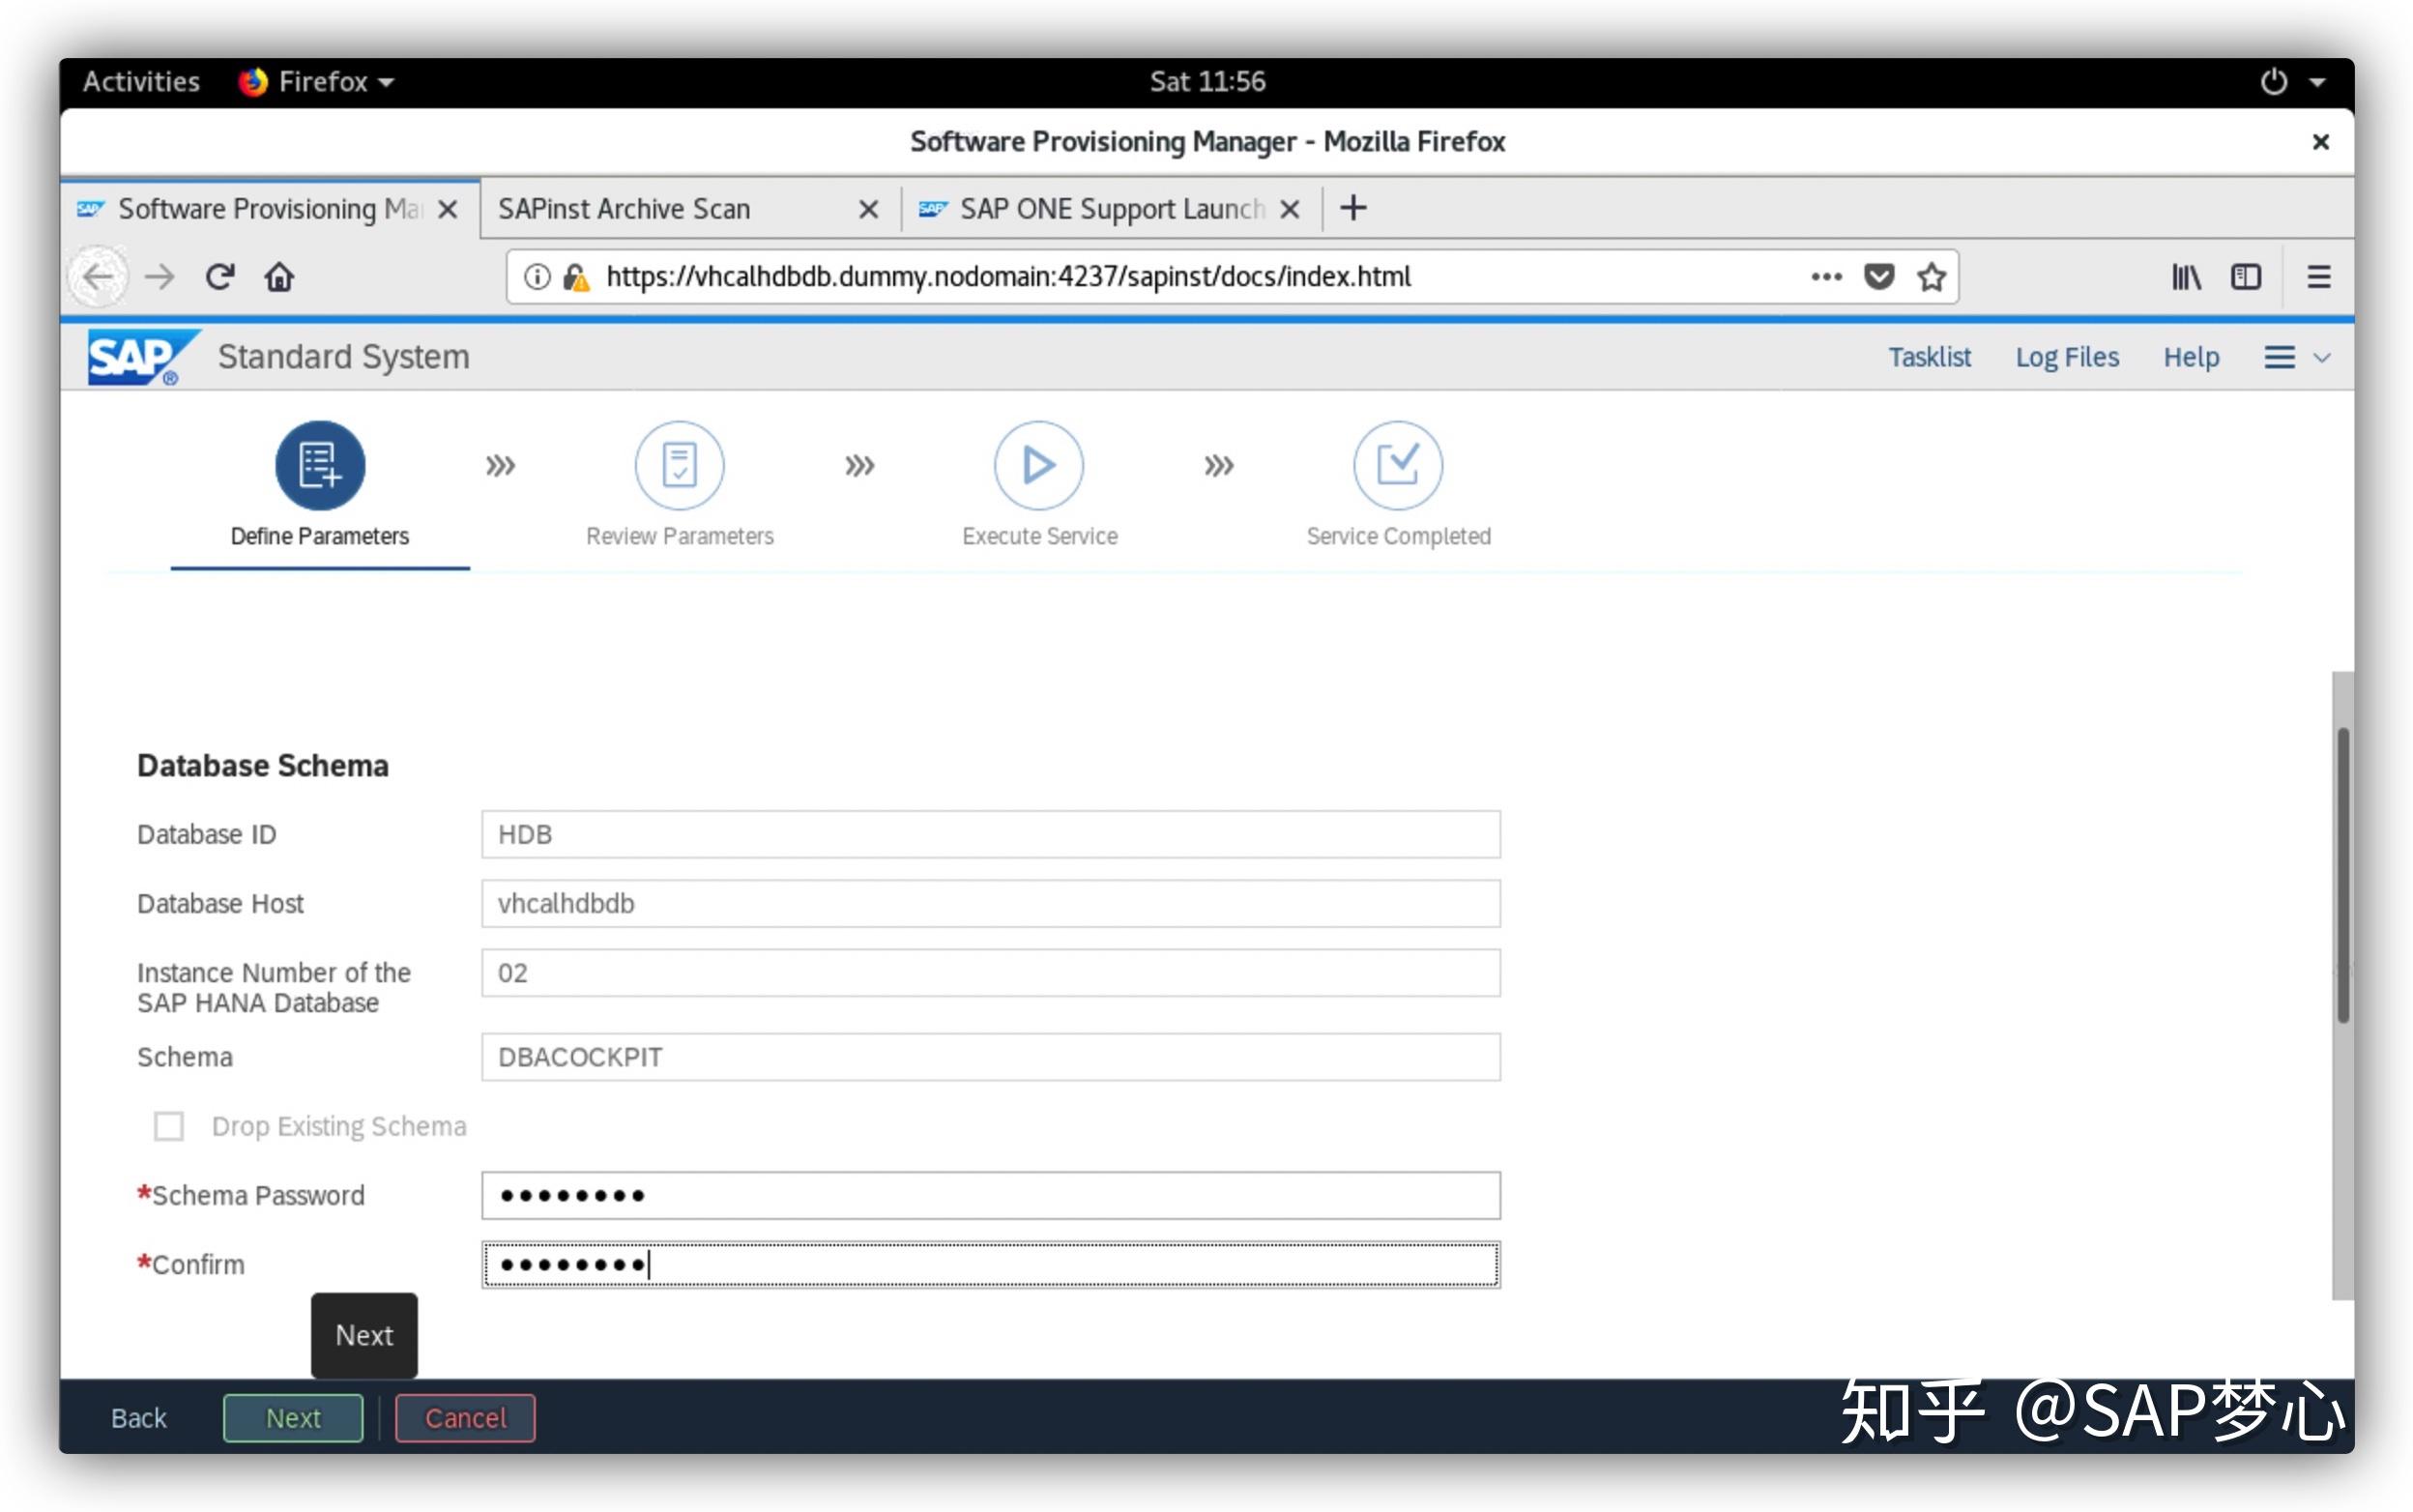The height and width of the screenshot is (1512, 2413).
Task: Click the Next button to proceed
Action: point(291,1416)
